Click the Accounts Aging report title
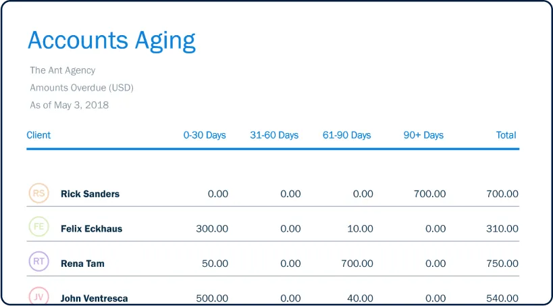 (x=111, y=41)
